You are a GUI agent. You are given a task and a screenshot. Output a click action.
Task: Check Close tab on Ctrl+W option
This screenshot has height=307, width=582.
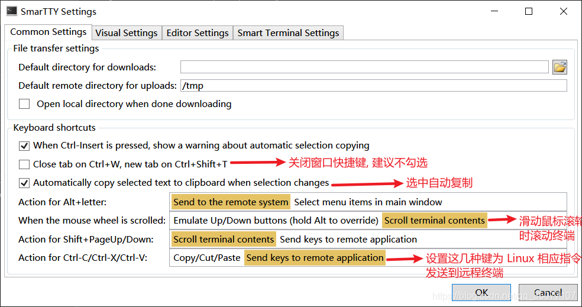point(24,164)
